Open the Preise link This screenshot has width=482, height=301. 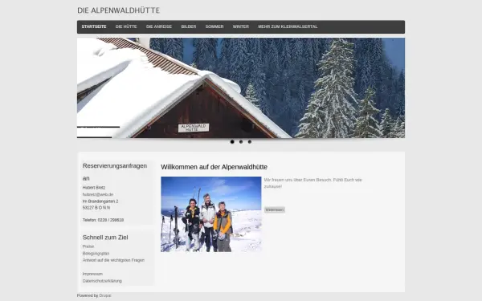tap(88, 246)
